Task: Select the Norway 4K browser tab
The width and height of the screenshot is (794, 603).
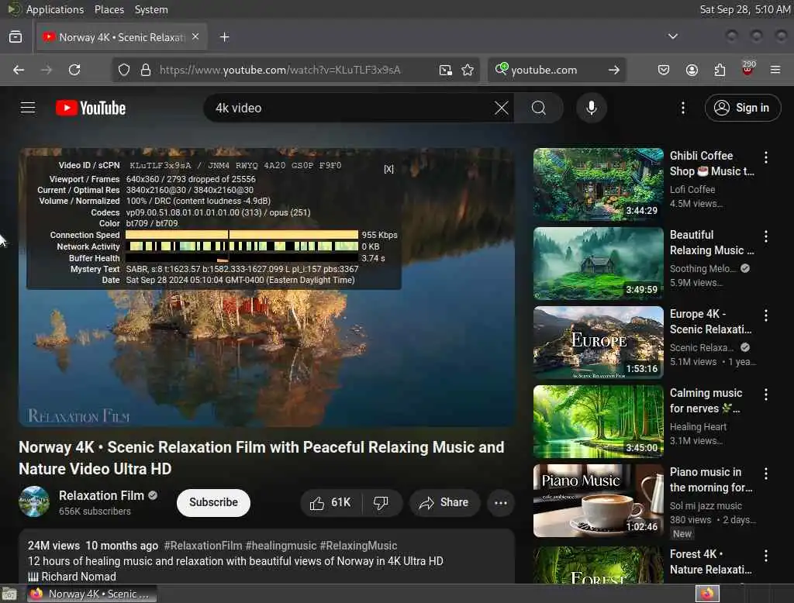Action: pyautogui.click(x=122, y=37)
